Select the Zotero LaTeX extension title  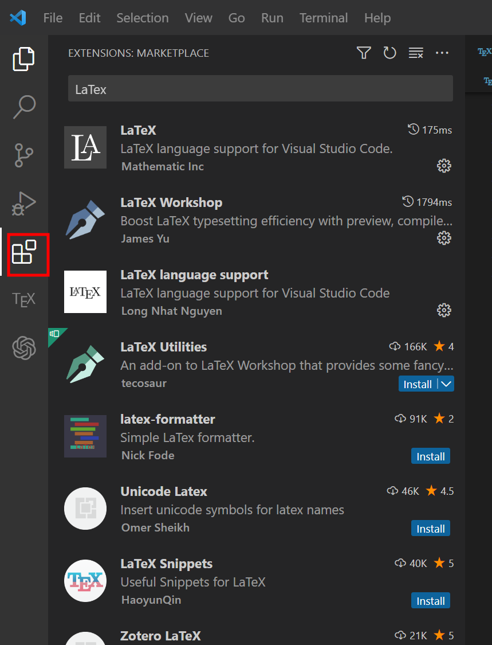[160, 636]
